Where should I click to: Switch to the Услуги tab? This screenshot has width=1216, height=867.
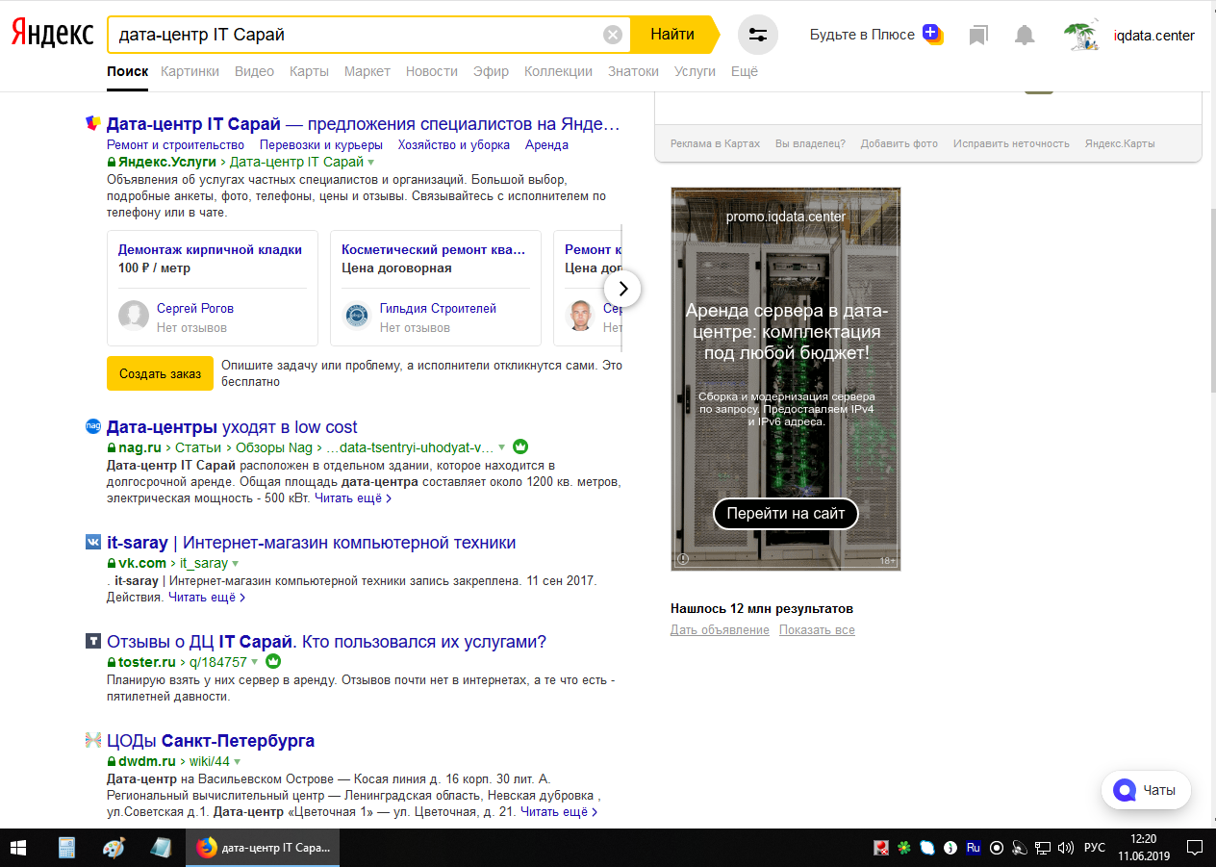(x=695, y=71)
